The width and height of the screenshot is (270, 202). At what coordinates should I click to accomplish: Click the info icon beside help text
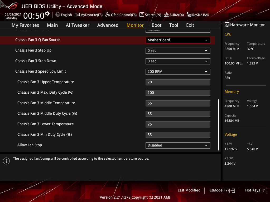(6, 161)
